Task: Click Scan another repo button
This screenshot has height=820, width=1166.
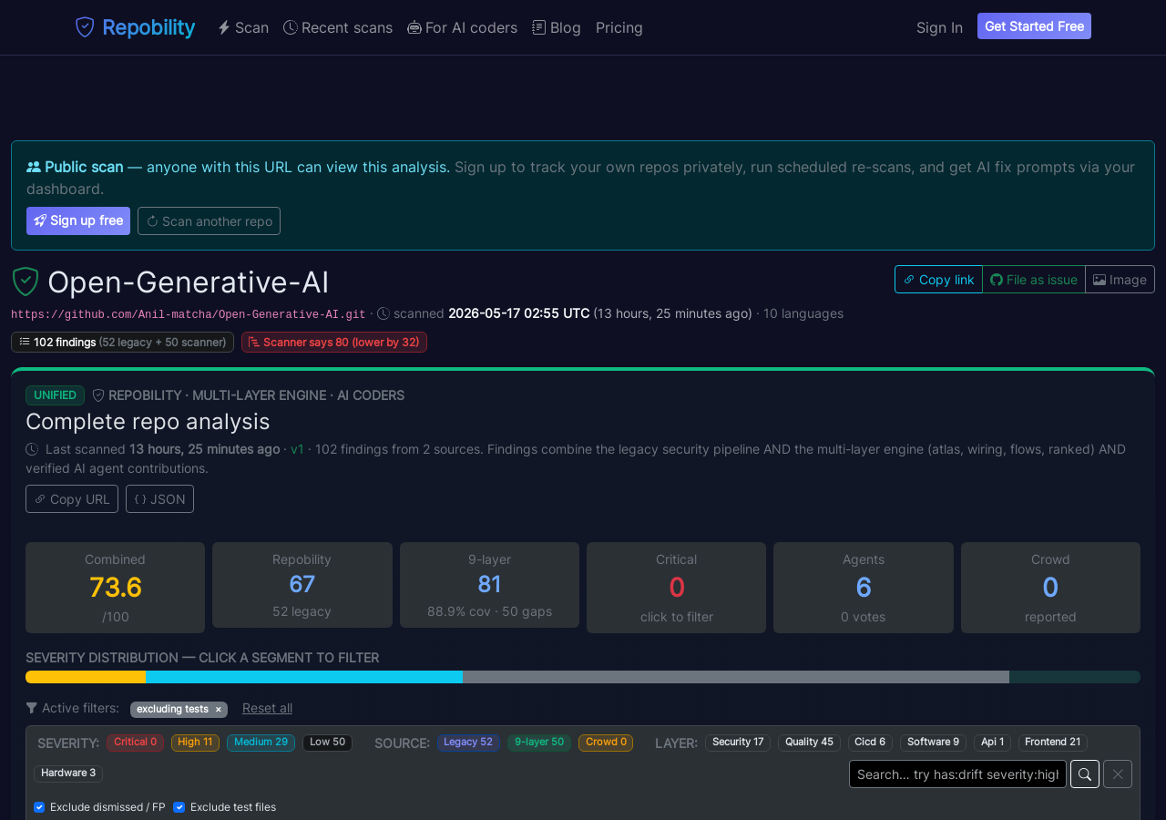Action: coord(209,221)
